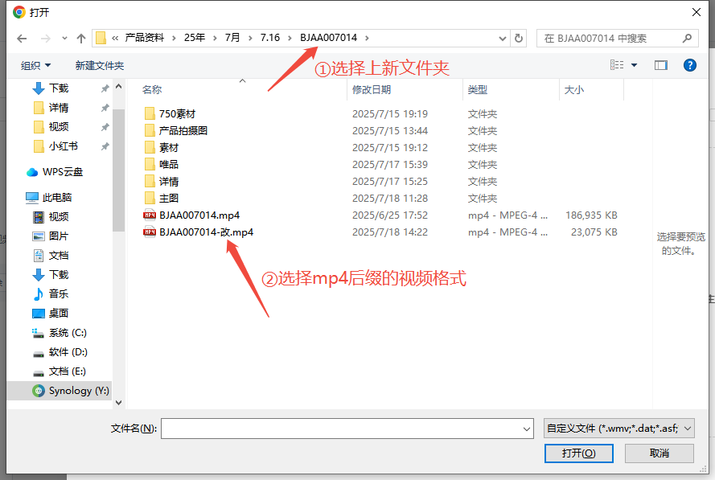715x480 pixels.
Task: Select the BJAA007014-改.mp4 video file
Action: coord(206,232)
